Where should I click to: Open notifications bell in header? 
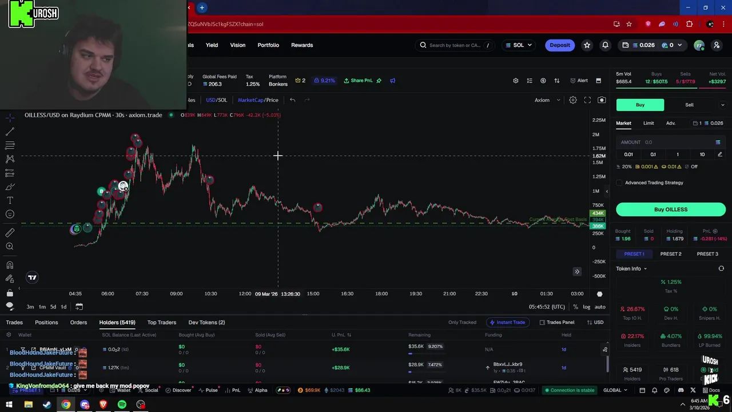tap(605, 45)
